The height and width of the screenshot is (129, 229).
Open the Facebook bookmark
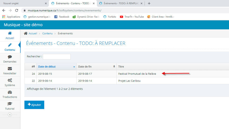pos(62,17)
